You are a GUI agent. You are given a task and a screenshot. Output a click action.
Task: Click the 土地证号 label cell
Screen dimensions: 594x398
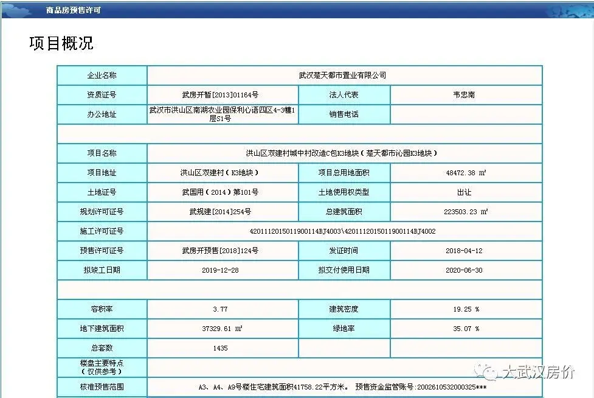click(102, 192)
